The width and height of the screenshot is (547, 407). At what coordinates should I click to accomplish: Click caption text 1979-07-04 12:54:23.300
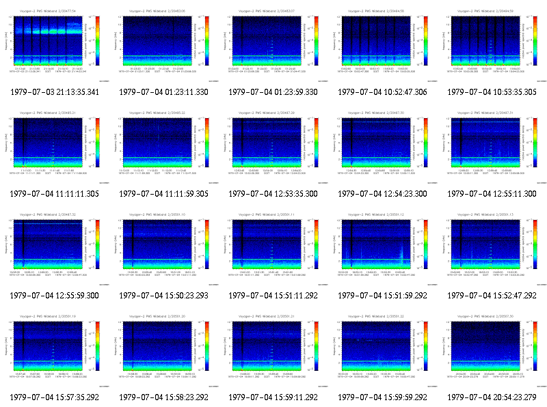383,194
